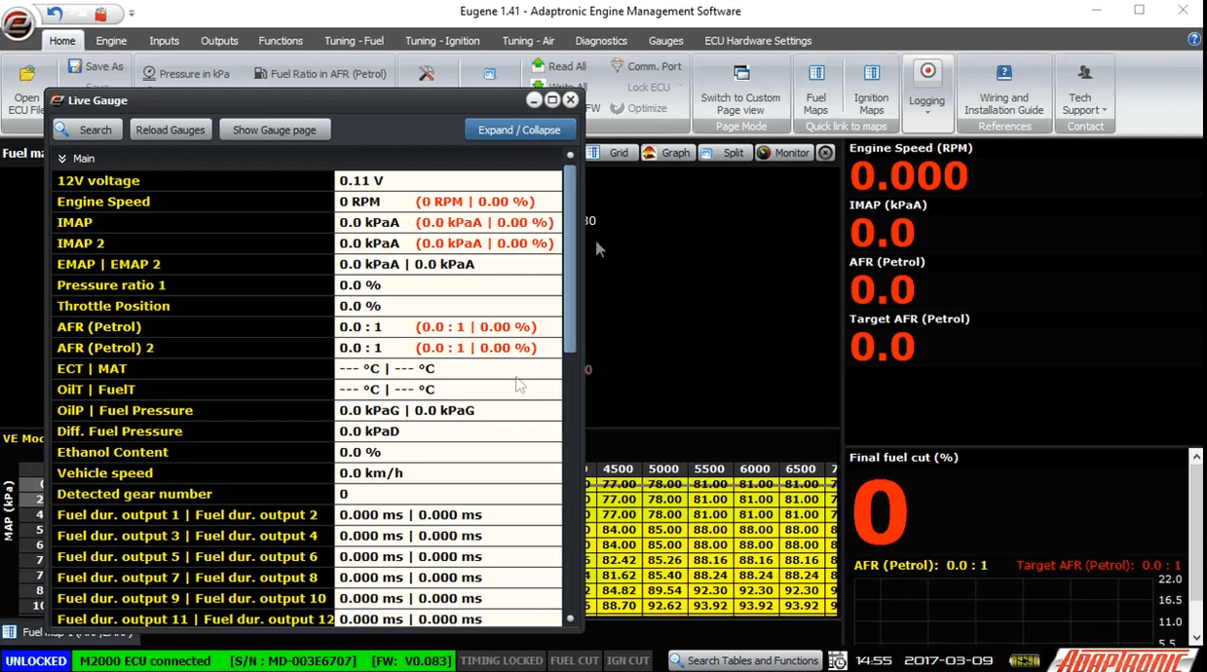Switch to Custom Page view
Image resolution: width=1207 pixels, height=672 pixels.
pyautogui.click(x=740, y=90)
